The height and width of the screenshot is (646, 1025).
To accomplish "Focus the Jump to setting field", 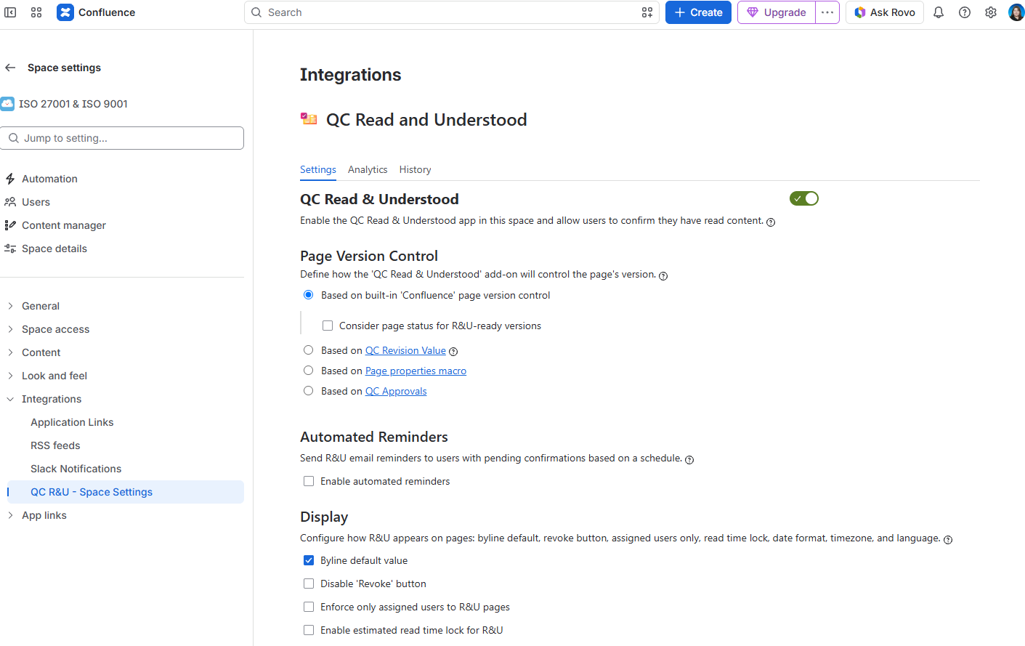I will (122, 138).
